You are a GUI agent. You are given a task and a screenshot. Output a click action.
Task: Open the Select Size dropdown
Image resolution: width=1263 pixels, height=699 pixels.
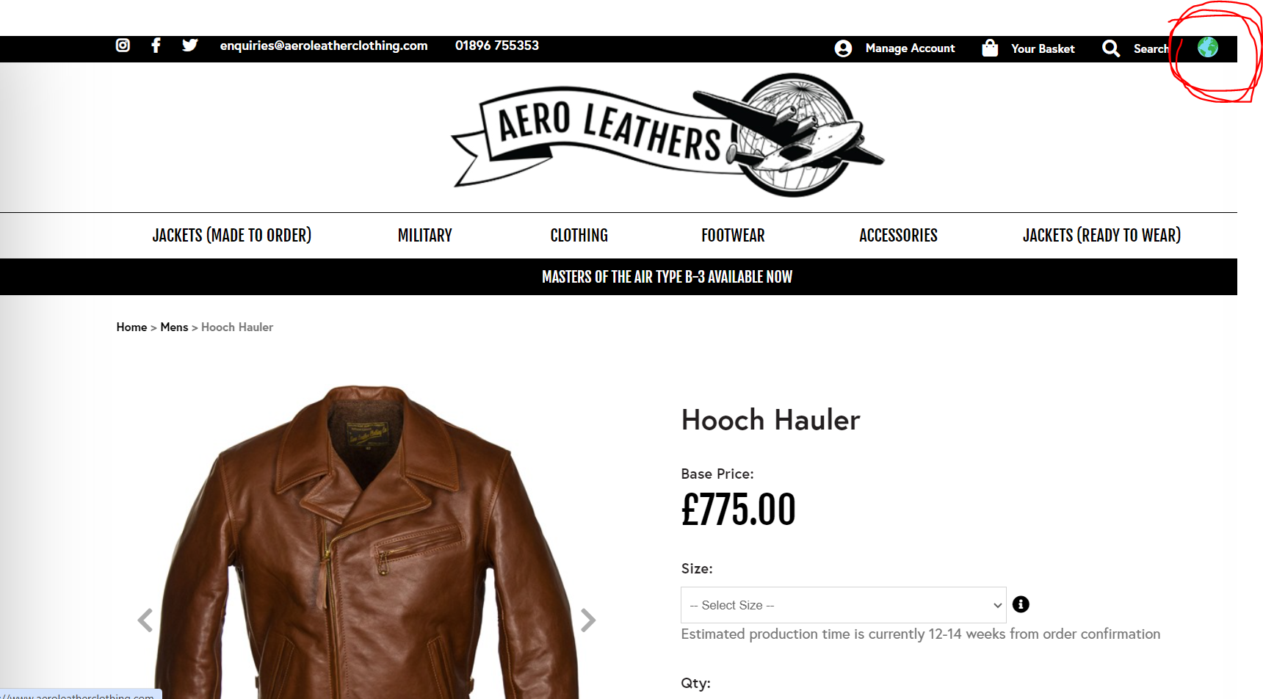843,605
